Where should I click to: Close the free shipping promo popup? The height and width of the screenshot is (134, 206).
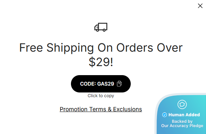coord(200,6)
